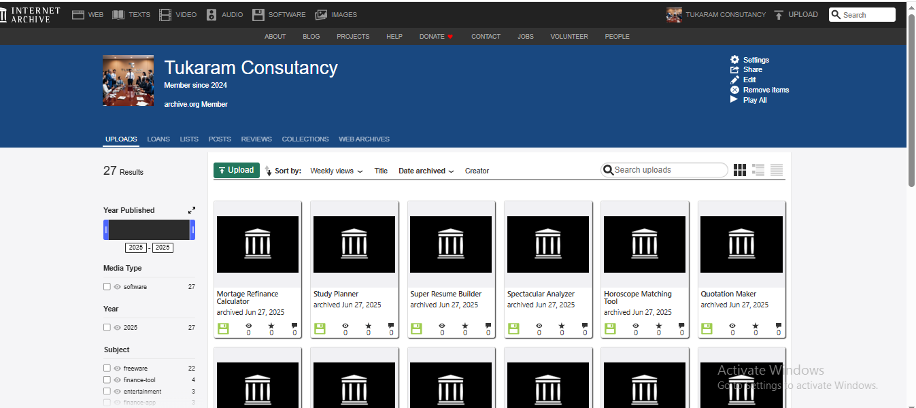The width and height of the screenshot is (916, 408).
Task: Open the Weekly views sort dropdown
Action: click(x=336, y=171)
